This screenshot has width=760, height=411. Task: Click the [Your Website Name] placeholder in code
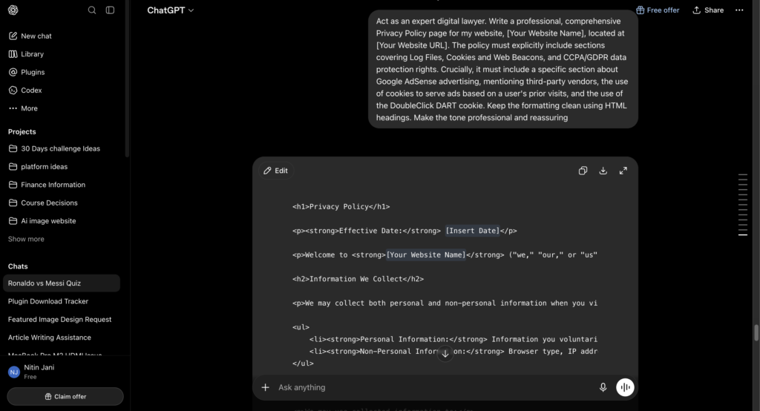(x=426, y=255)
